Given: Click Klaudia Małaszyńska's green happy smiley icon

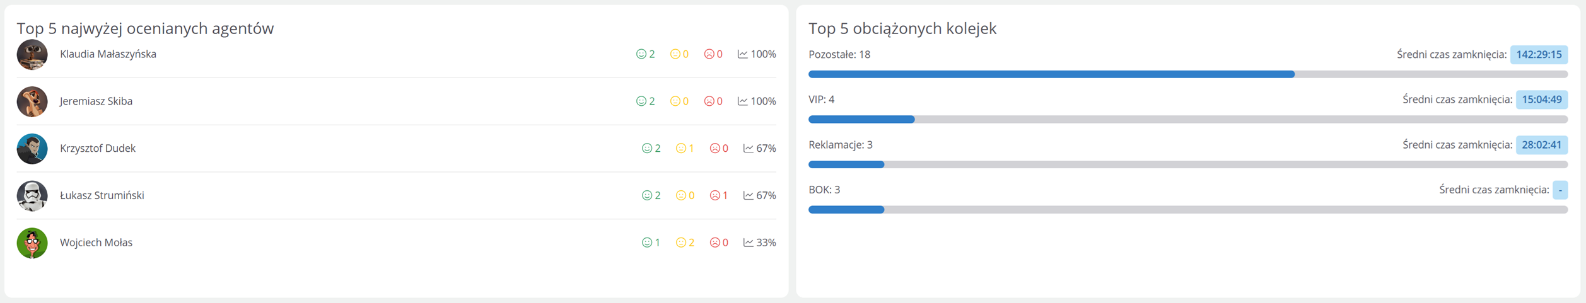Looking at the screenshot, I should pos(641,54).
